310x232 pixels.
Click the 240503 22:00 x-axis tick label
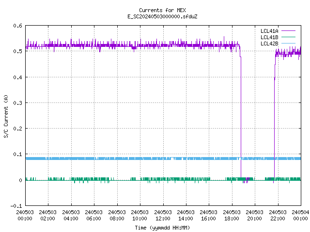[x=278, y=216]
